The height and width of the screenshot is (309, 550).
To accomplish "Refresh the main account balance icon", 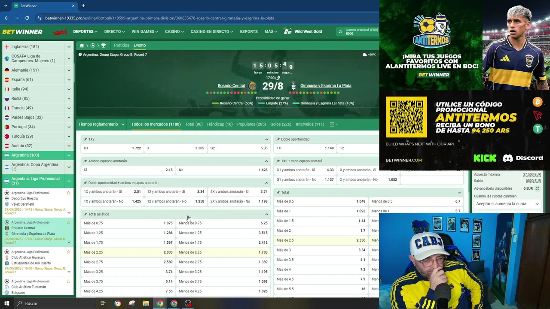I will [x=340, y=32].
